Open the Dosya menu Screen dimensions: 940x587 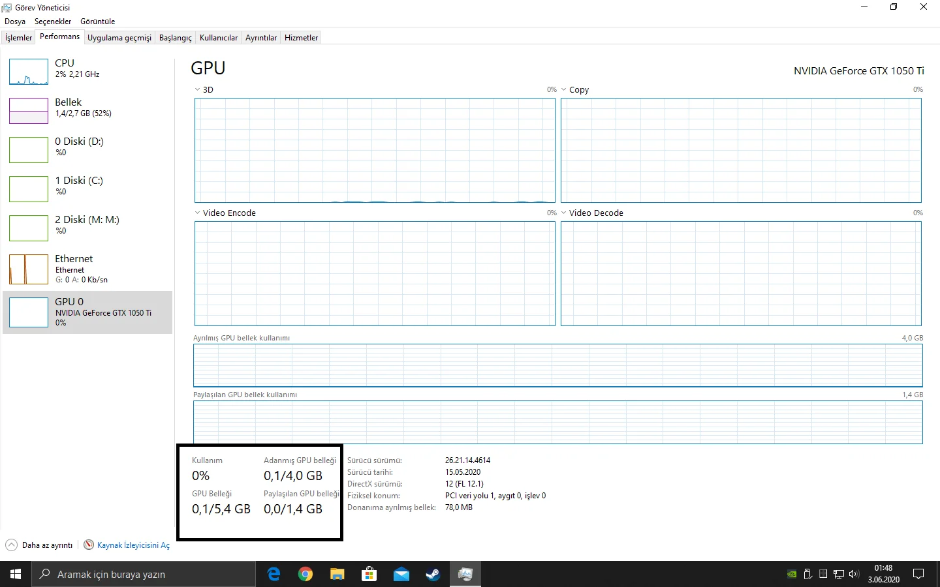(x=15, y=22)
